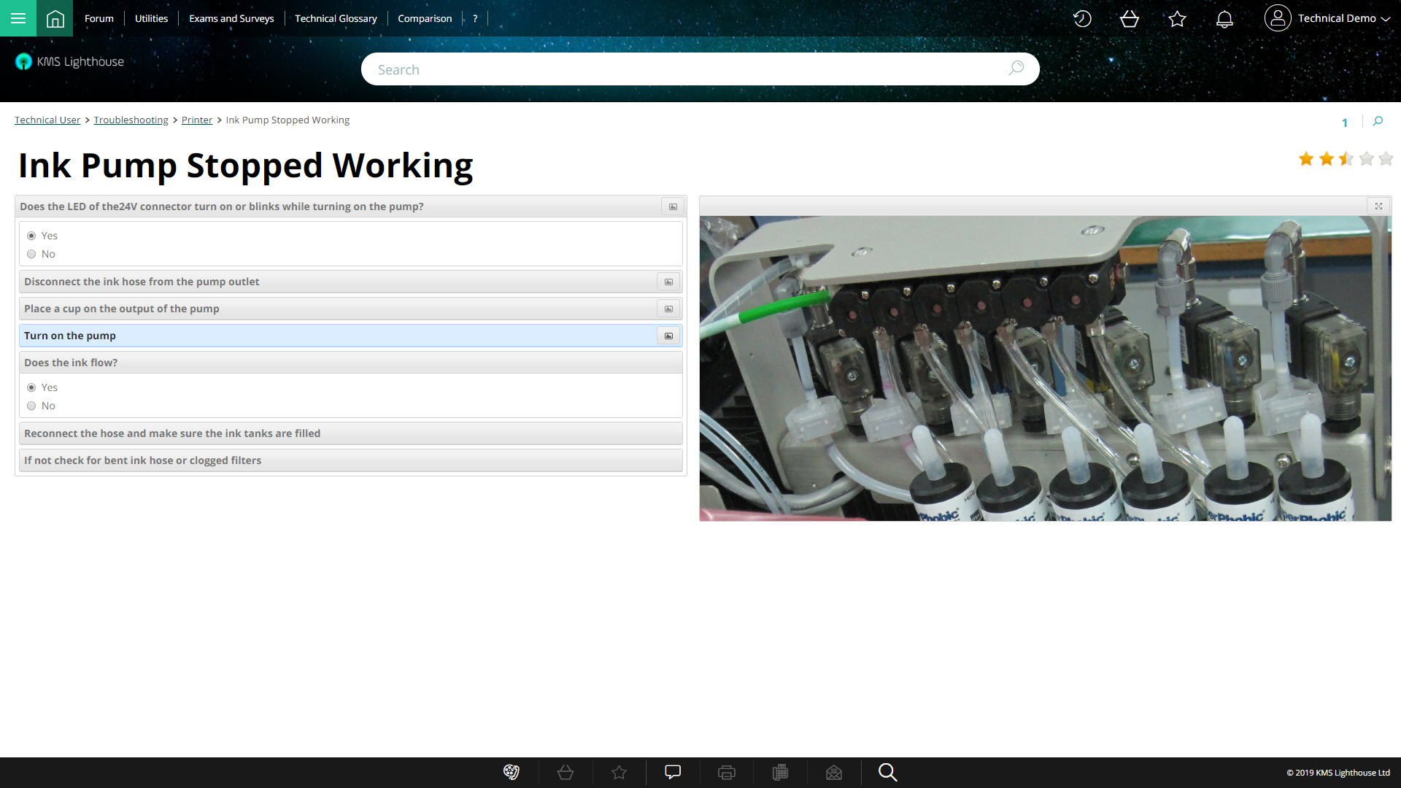Click the email envelope icon in footer
Screen dimensions: 1401x788
tap(833, 772)
